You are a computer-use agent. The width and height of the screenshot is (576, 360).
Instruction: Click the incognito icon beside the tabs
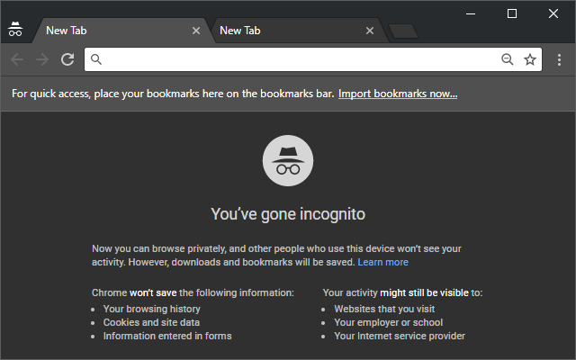click(15, 29)
